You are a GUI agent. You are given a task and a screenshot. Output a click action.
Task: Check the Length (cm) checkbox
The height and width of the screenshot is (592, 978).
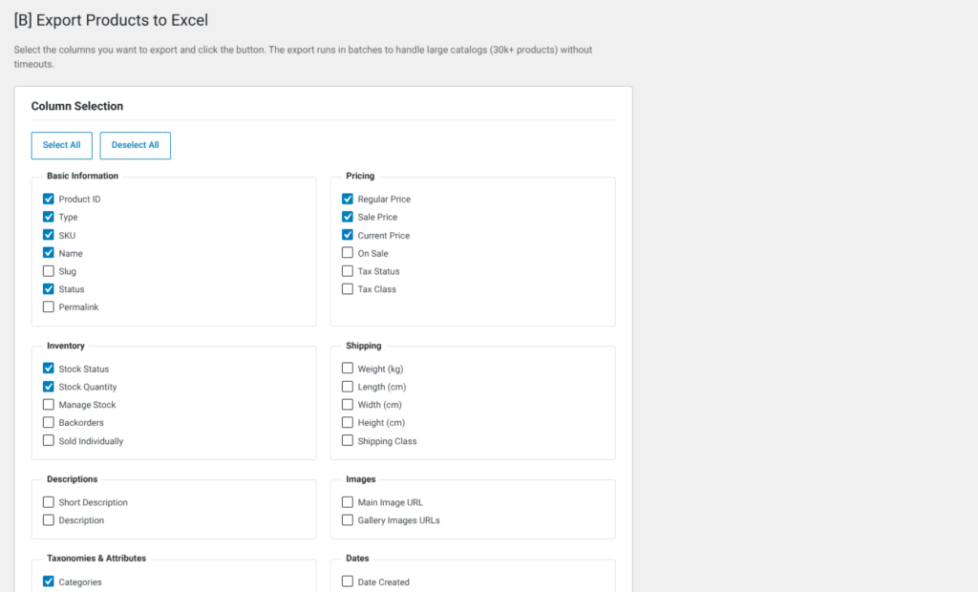348,386
